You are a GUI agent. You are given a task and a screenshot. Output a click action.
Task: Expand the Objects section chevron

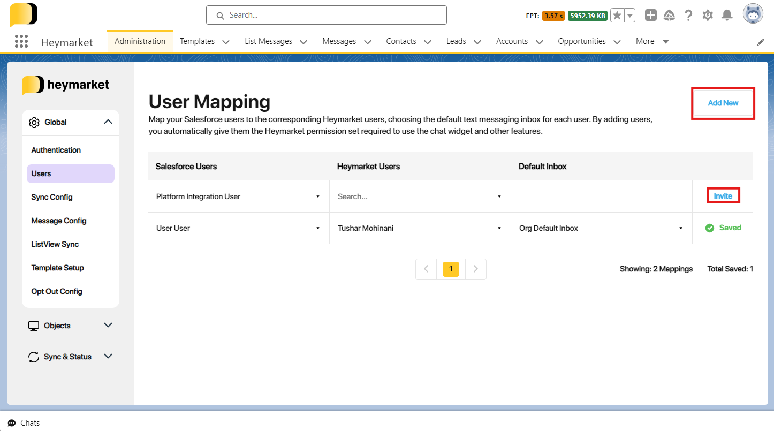(x=108, y=326)
